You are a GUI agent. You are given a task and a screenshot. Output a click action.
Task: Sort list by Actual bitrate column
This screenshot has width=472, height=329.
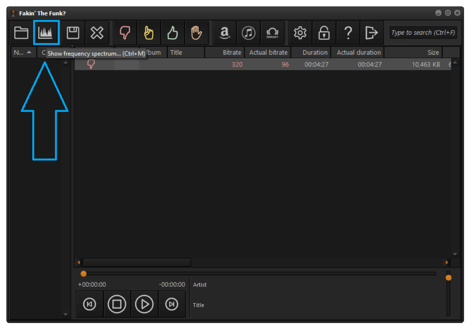268,52
